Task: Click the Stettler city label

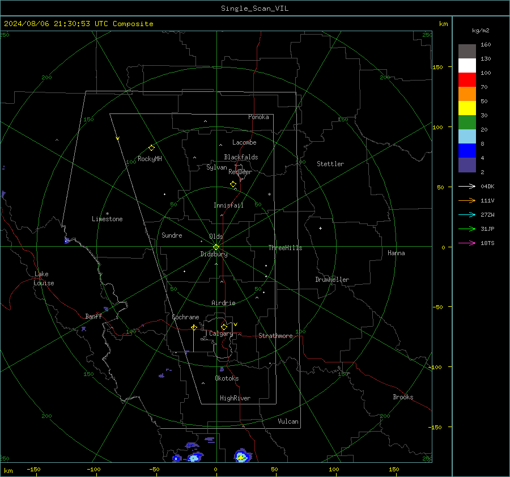Action: click(330, 164)
